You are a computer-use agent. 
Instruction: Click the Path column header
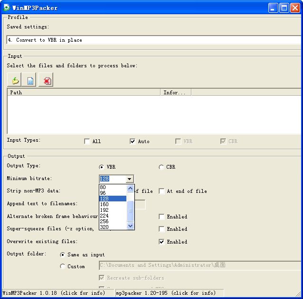(x=84, y=92)
